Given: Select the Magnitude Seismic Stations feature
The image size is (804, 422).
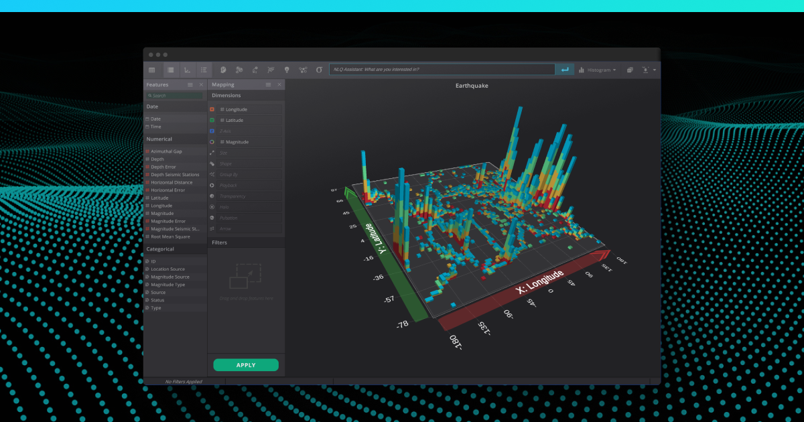Looking at the screenshot, I should [x=175, y=229].
